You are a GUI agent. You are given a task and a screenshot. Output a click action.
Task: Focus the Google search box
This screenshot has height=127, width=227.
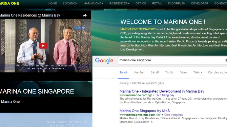point(172,60)
